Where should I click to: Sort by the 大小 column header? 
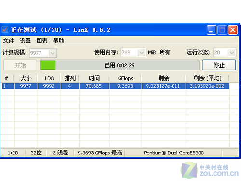(26, 78)
